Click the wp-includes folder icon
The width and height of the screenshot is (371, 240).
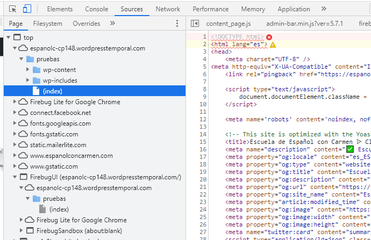37,81
